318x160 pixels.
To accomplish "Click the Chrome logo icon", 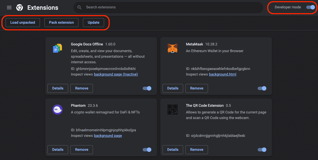I will tap(20, 8).
